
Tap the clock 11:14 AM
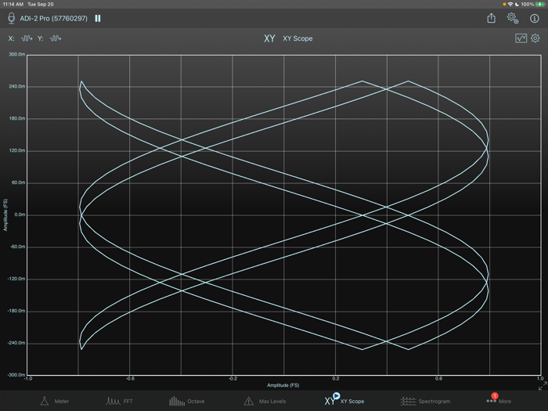pyautogui.click(x=13, y=4)
